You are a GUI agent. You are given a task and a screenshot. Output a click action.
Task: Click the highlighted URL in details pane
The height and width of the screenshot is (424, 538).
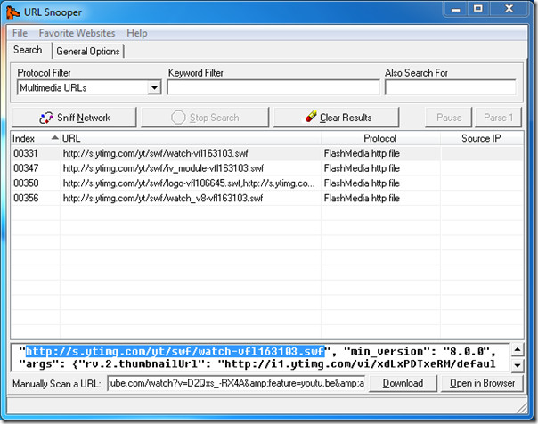click(x=175, y=351)
